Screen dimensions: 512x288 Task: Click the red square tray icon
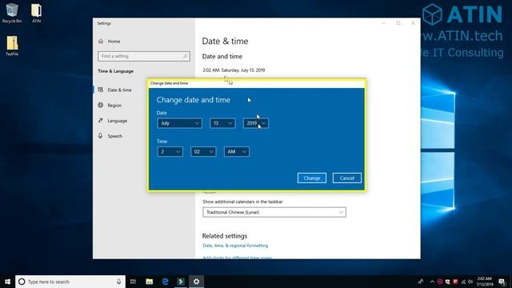pyautogui.click(x=455, y=282)
